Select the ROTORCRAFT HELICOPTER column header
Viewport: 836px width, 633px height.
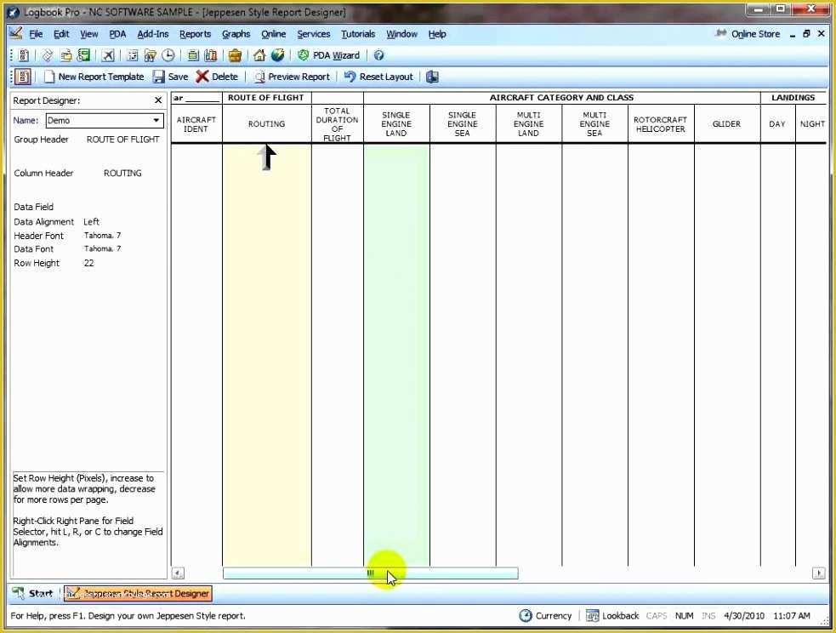(x=661, y=123)
